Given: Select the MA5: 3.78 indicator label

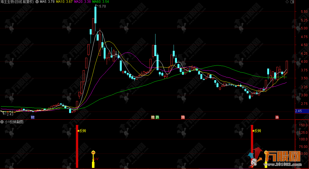Looking at the screenshot, I should click(47, 2).
